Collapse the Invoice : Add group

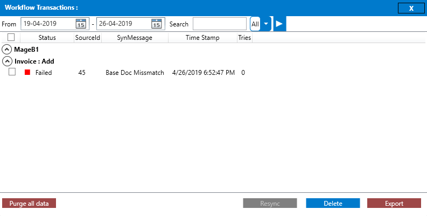8,61
